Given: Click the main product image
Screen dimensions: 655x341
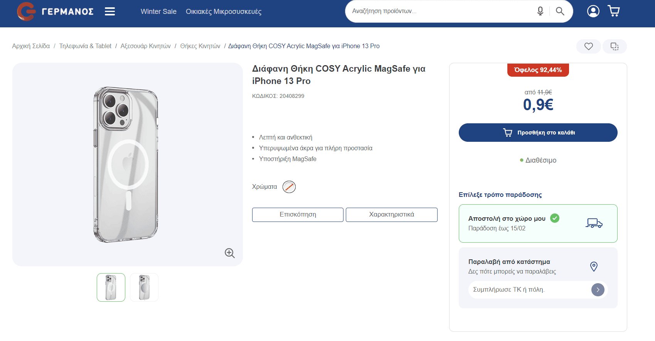Looking at the screenshot, I should [128, 165].
